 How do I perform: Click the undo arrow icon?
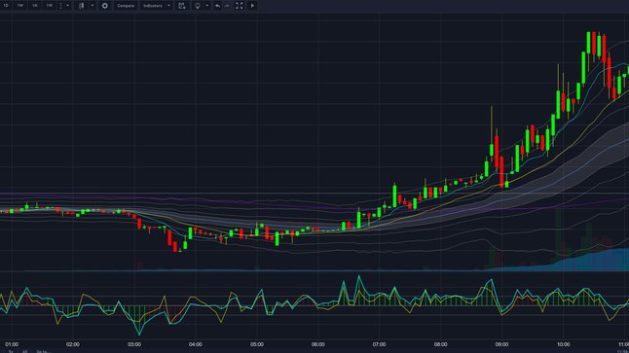(217, 6)
